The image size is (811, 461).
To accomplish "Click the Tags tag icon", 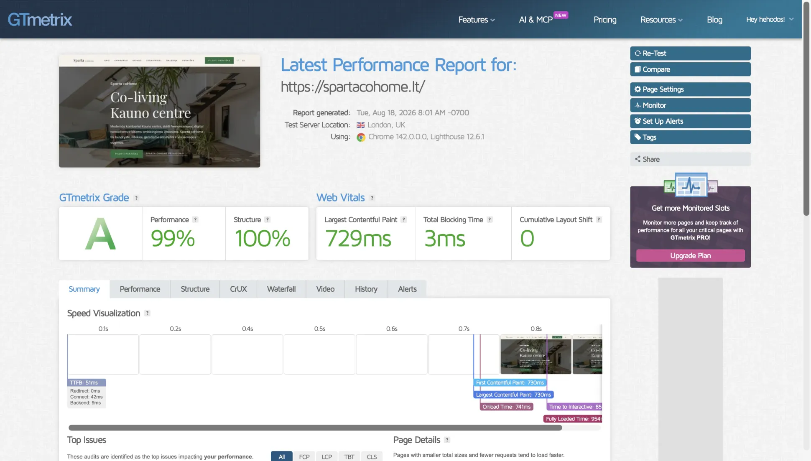I will coord(638,137).
